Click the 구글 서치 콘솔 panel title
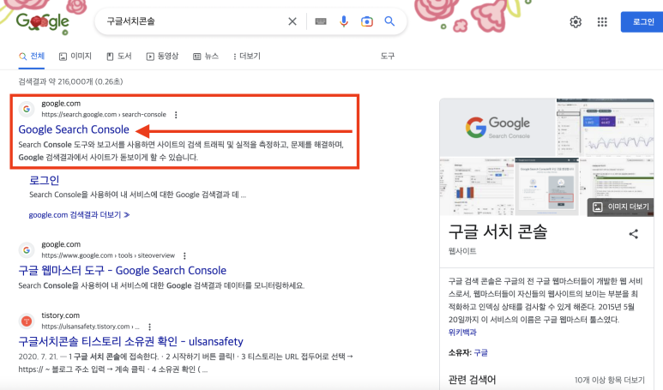This screenshot has height=390, width=663. tap(497, 231)
